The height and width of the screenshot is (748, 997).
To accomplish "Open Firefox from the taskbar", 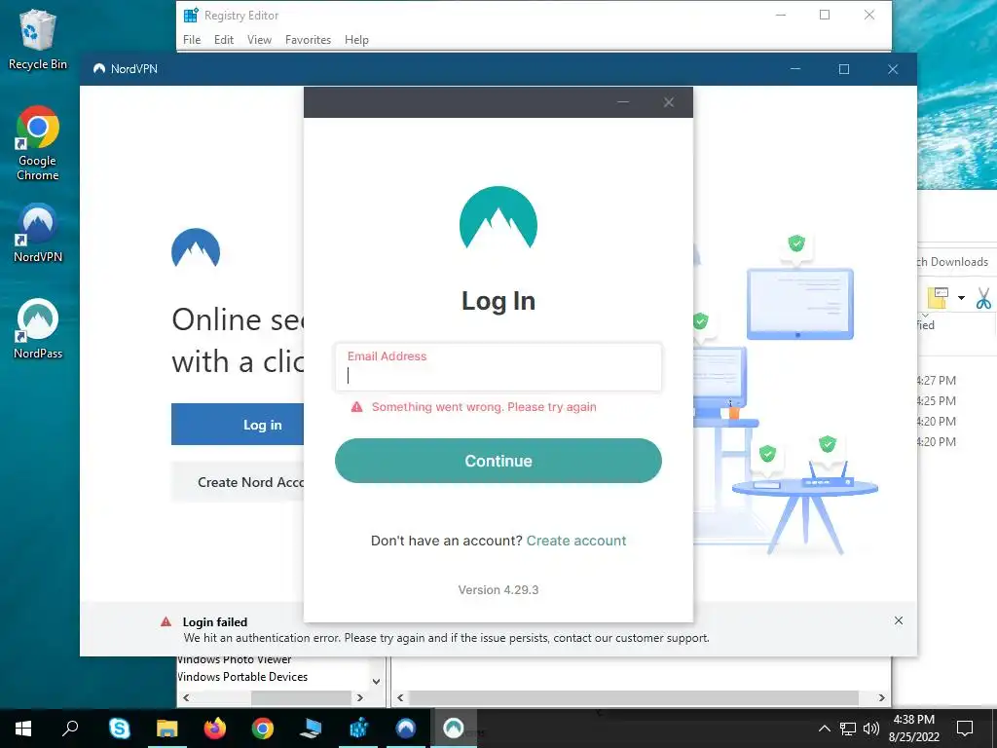I will pyautogui.click(x=215, y=729).
